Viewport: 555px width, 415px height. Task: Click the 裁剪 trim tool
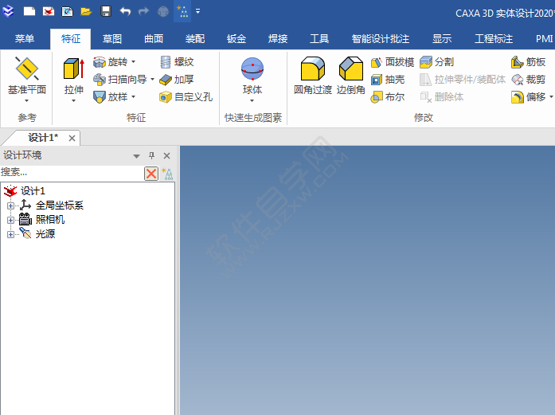click(529, 80)
